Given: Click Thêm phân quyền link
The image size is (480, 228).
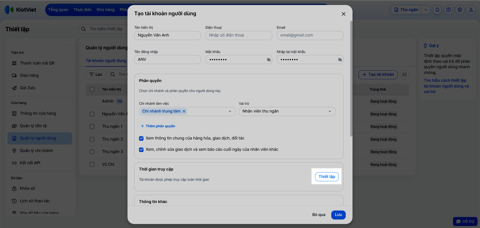Looking at the screenshot, I should pos(158,126).
